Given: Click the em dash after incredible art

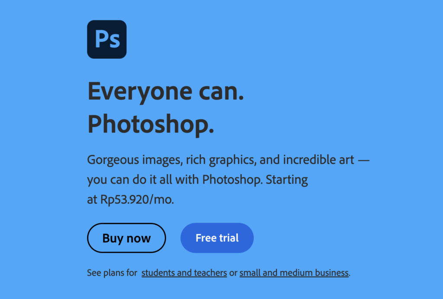Looking at the screenshot, I should coord(363,160).
